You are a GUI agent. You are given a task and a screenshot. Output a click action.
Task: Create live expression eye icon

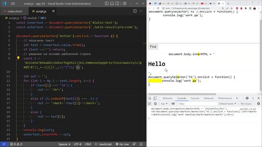coord(173,104)
